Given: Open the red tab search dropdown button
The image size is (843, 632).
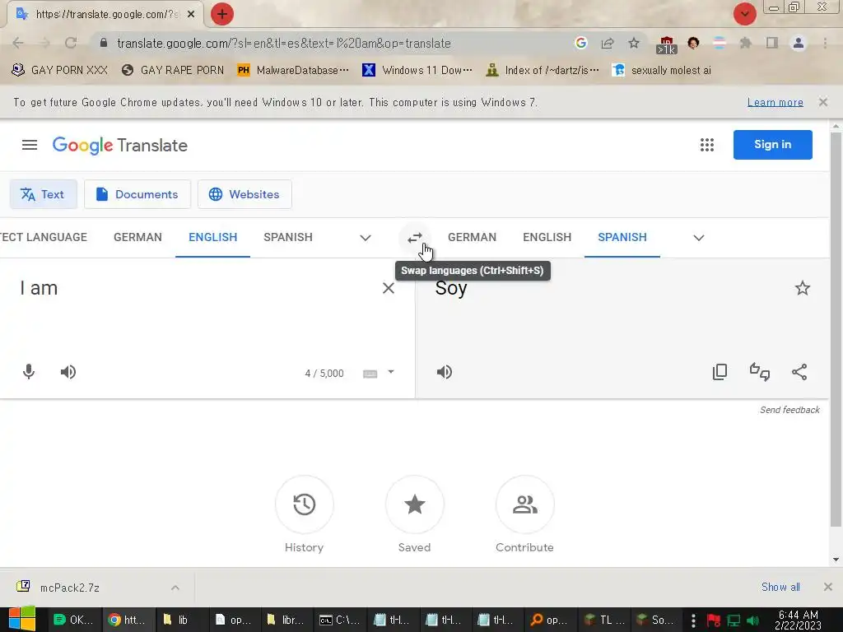Looking at the screenshot, I should click(x=744, y=14).
